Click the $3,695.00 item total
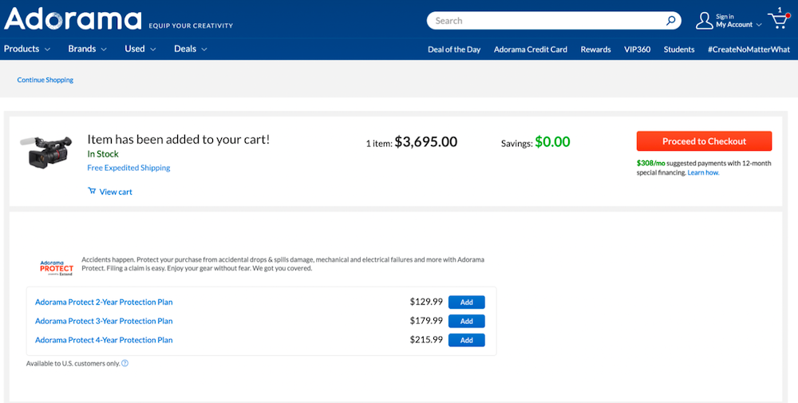 [426, 142]
